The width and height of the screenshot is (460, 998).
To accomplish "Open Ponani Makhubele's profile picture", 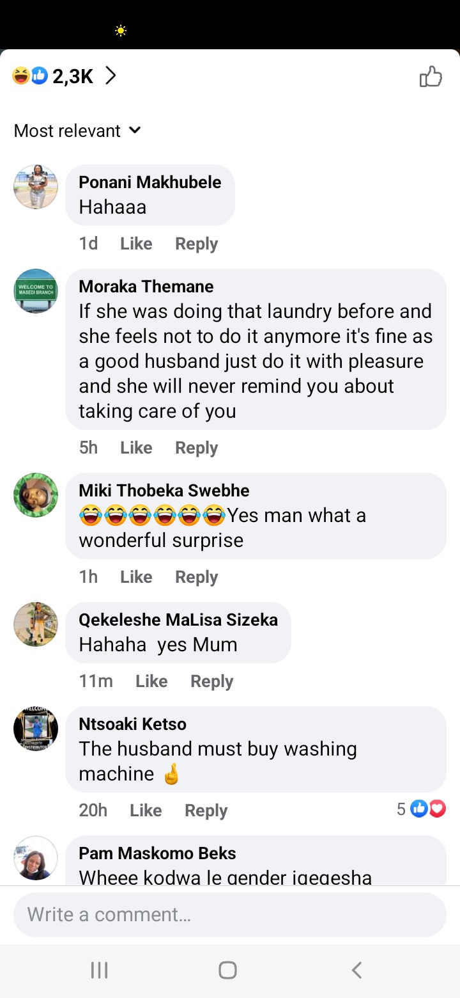I will [x=36, y=187].
